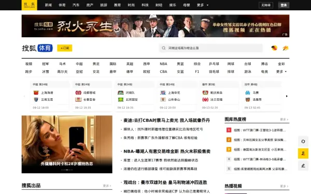Click the 登录 login button
The image size is (311, 194).
284,5
